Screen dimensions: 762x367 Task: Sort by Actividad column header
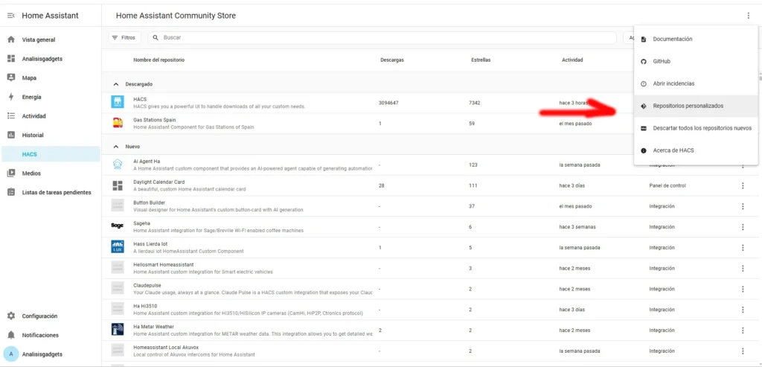tap(572, 60)
